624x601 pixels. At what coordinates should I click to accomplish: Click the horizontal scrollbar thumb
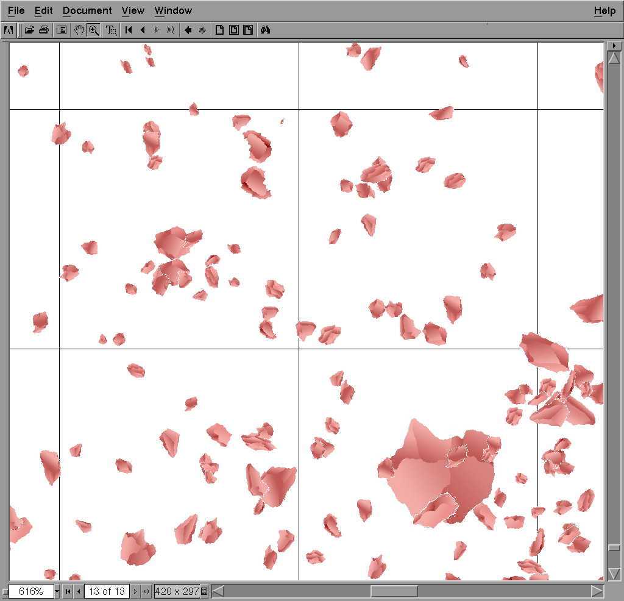[x=394, y=591]
